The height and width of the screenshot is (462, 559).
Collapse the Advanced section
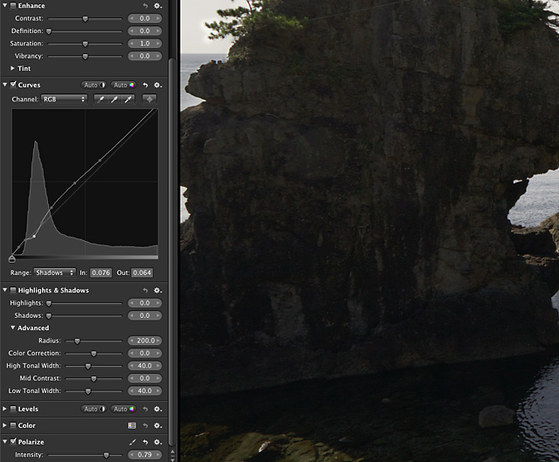coord(12,328)
